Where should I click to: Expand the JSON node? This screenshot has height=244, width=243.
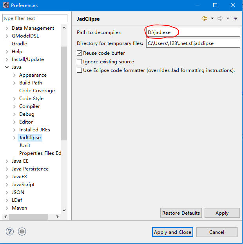pyautogui.click(x=7, y=192)
